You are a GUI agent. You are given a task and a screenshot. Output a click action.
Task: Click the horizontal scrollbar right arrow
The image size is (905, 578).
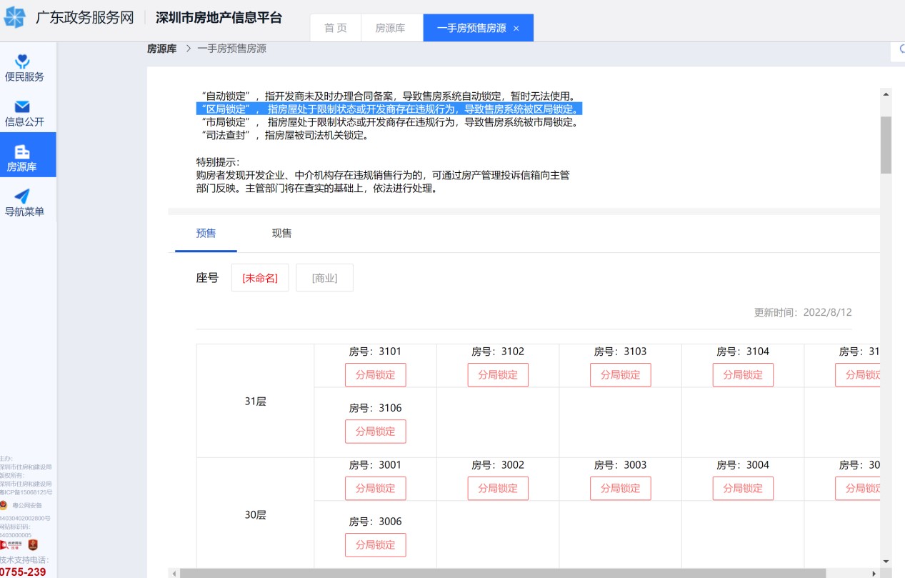874,573
